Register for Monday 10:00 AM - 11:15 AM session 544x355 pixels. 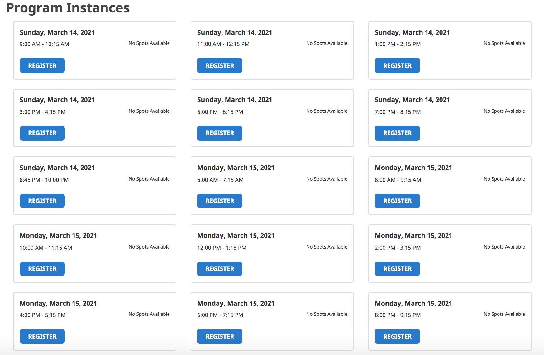pos(42,269)
